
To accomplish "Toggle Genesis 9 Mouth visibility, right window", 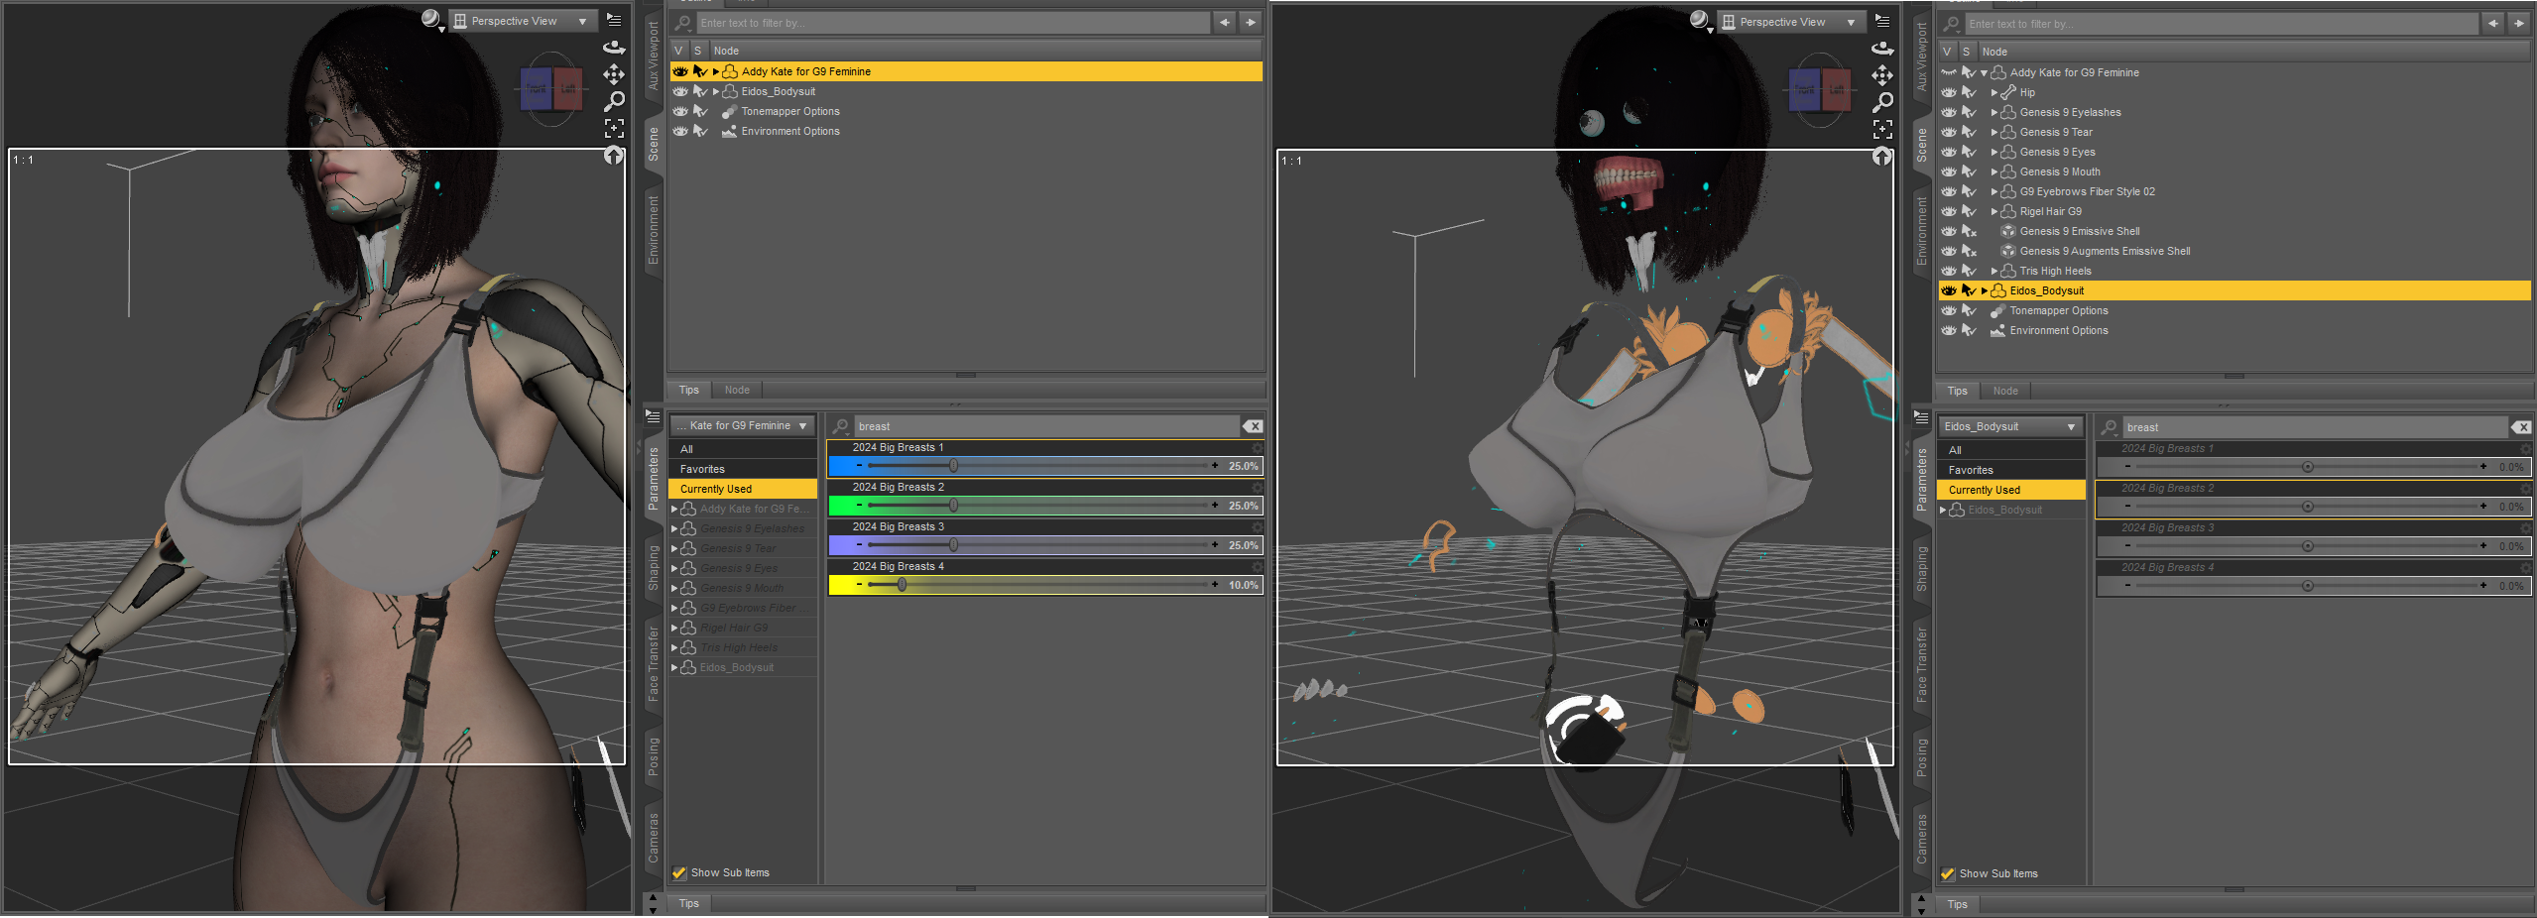I will pos(1949,172).
